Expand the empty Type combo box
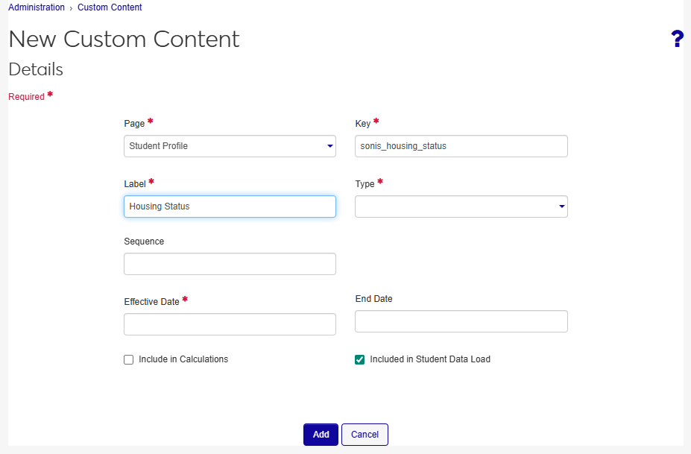The height and width of the screenshot is (454, 691). 455,206
